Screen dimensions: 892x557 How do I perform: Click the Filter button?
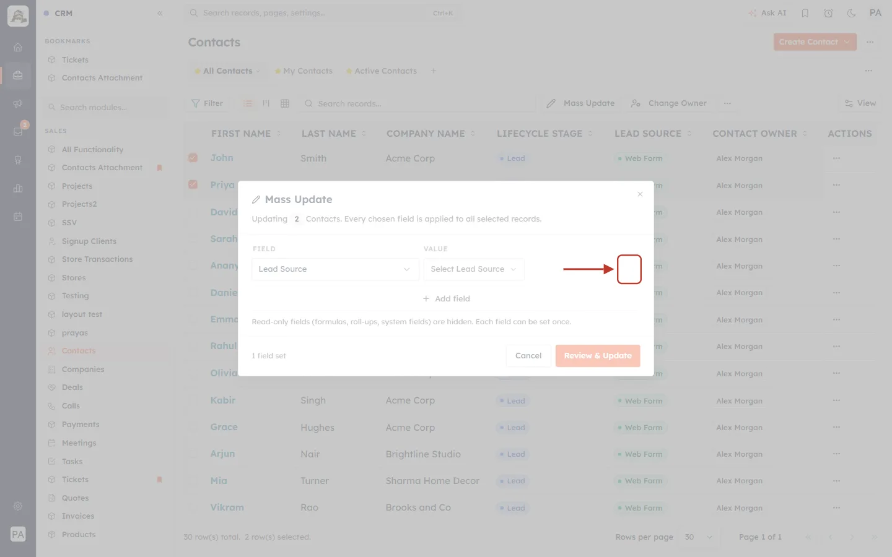click(x=207, y=103)
